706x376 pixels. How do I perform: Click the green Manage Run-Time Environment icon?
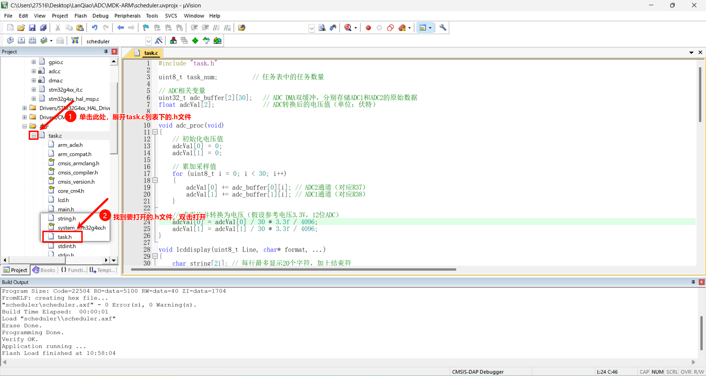195,40
